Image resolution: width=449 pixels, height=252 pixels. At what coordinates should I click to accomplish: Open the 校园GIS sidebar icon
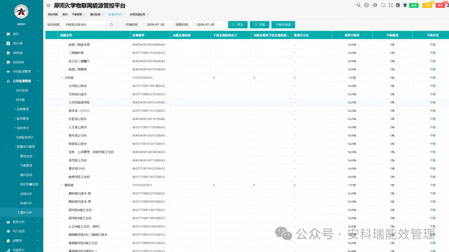click(8, 62)
